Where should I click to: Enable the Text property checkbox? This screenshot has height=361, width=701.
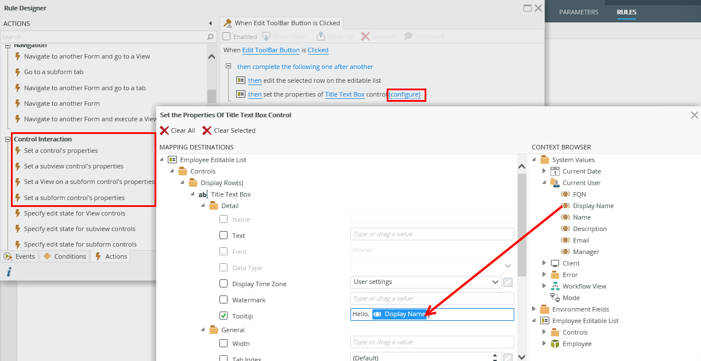point(224,235)
